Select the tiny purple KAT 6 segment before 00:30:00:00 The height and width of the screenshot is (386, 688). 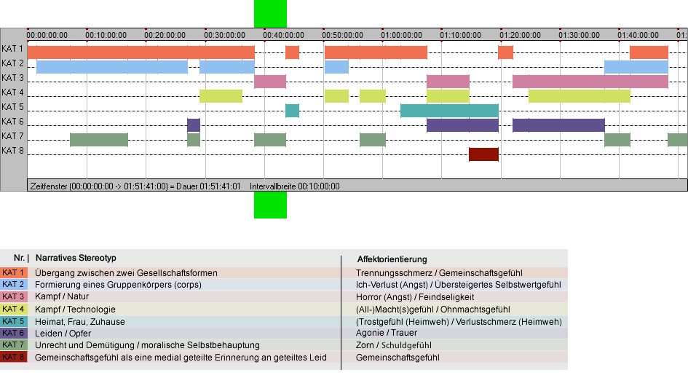click(194, 125)
